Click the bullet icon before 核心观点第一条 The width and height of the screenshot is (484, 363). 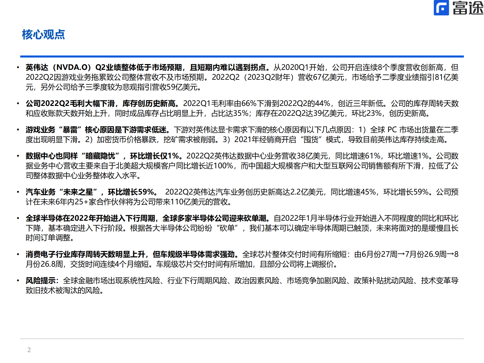click(18, 67)
